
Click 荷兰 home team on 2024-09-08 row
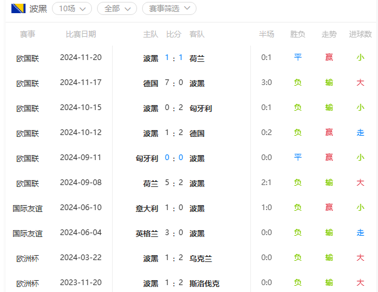pos(151,183)
